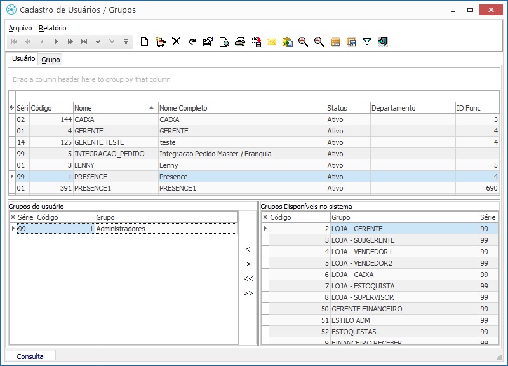This screenshot has width=508, height=366.
Task: Click the delete record X icon
Action: pos(177,42)
